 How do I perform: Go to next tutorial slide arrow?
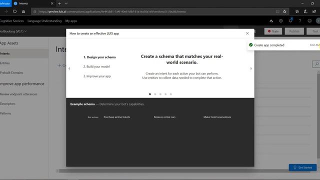[251, 68]
